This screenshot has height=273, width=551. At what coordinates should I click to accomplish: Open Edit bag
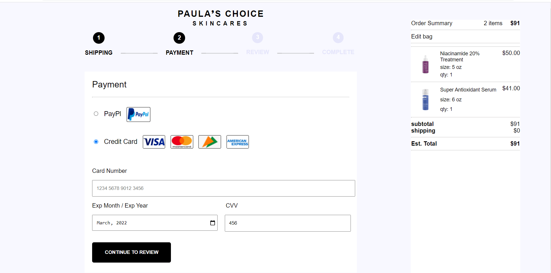point(422,36)
